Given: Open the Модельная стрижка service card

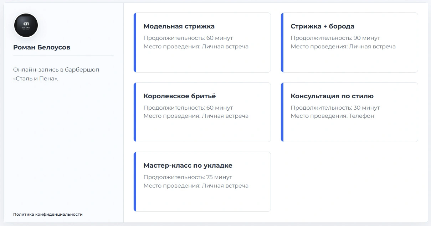Looking at the screenshot, I should click(202, 43).
